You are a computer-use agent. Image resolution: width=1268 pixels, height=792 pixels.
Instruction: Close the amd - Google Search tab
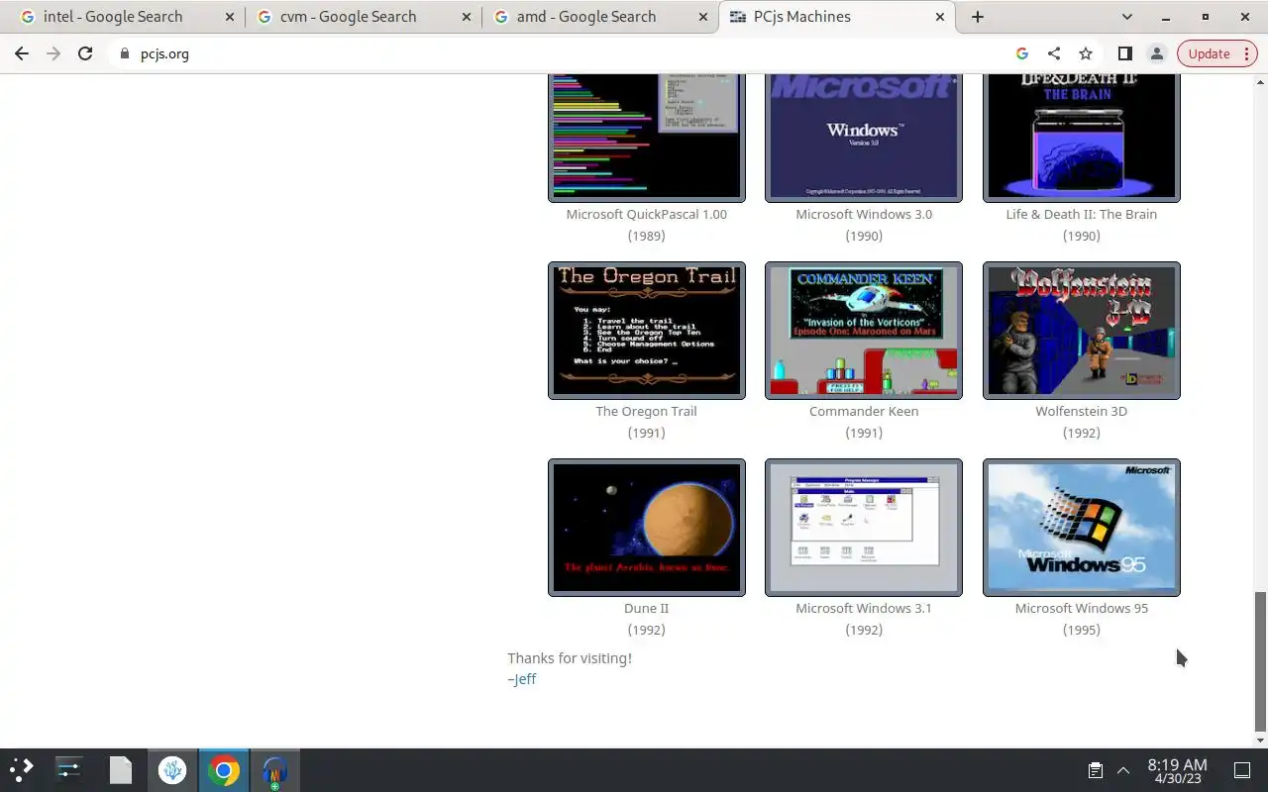click(702, 17)
